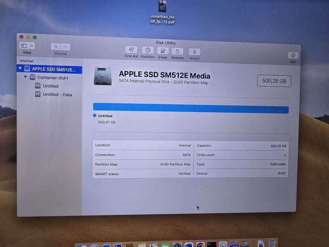Minimize the Disk Utility window
The height and width of the screenshot is (247, 329).
[28, 37]
